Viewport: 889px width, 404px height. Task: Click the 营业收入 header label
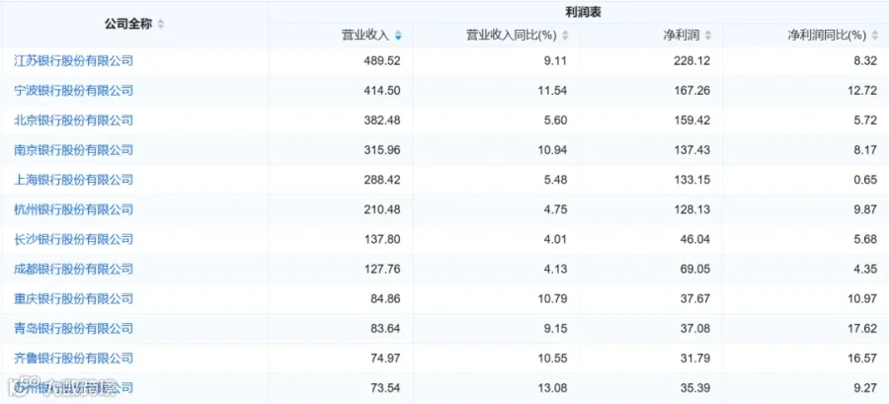click(365, 36)
